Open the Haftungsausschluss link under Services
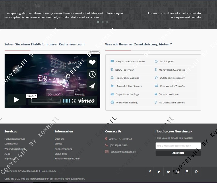Image resolution: width=217 pixels, height=183 pixels. tap(15, 139)
